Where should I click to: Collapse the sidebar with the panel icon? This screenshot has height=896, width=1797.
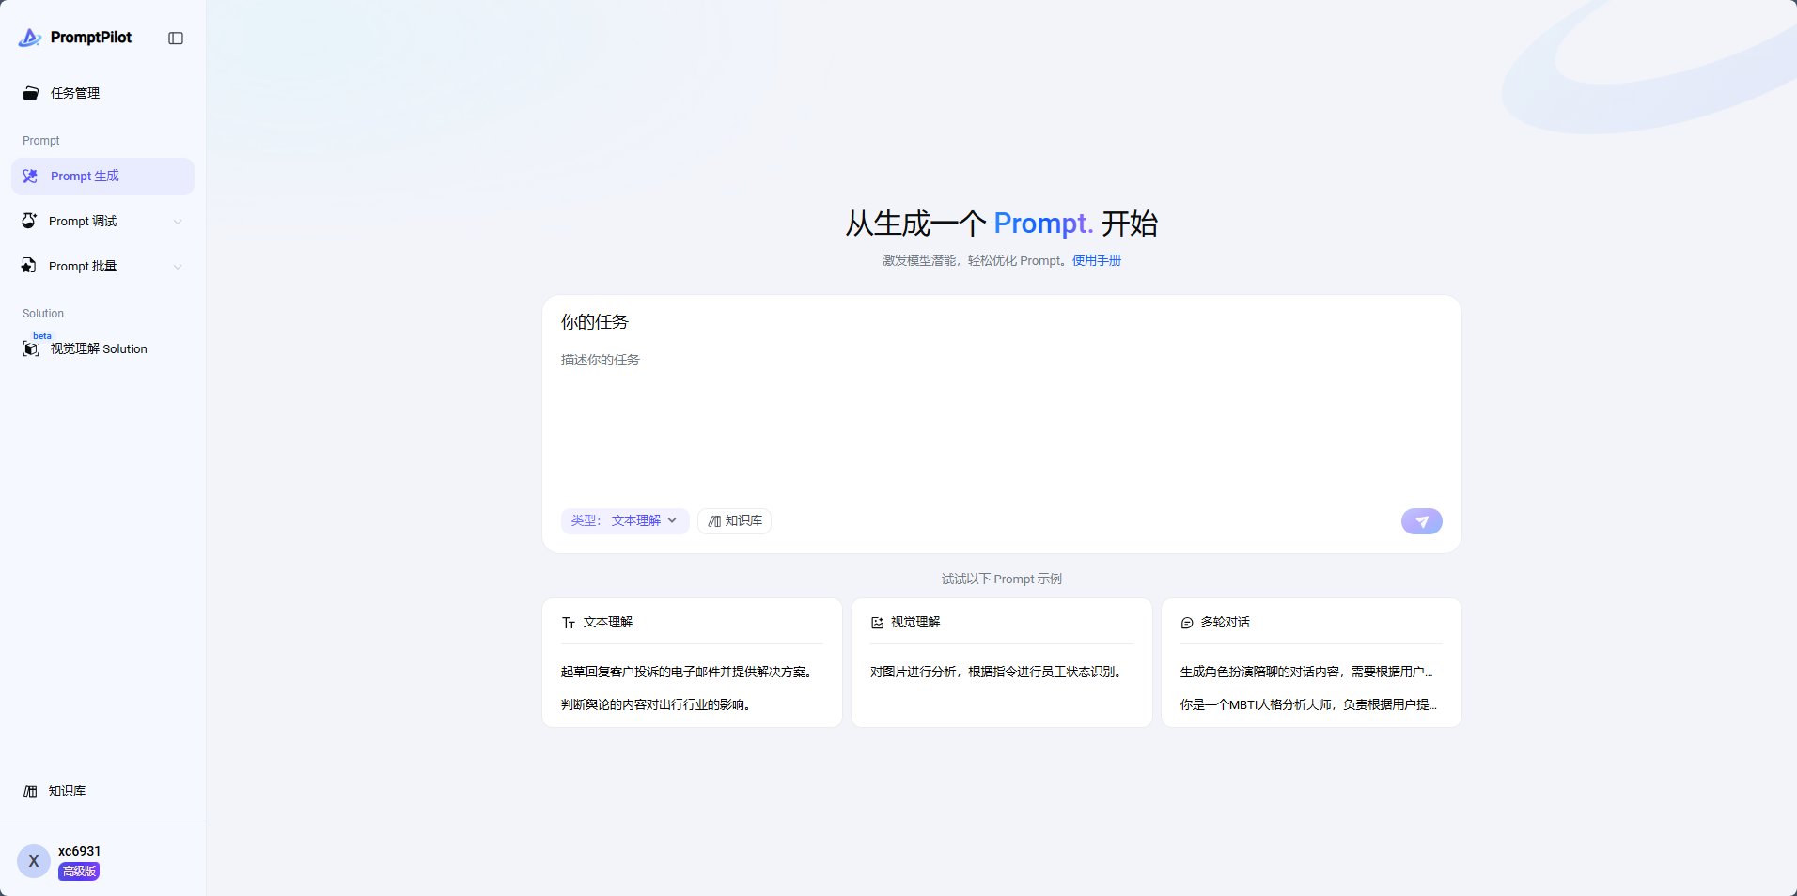pyautogui.click(x=176, y=39)
